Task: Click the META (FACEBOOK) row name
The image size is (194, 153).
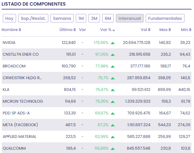Action: (20, 125)
